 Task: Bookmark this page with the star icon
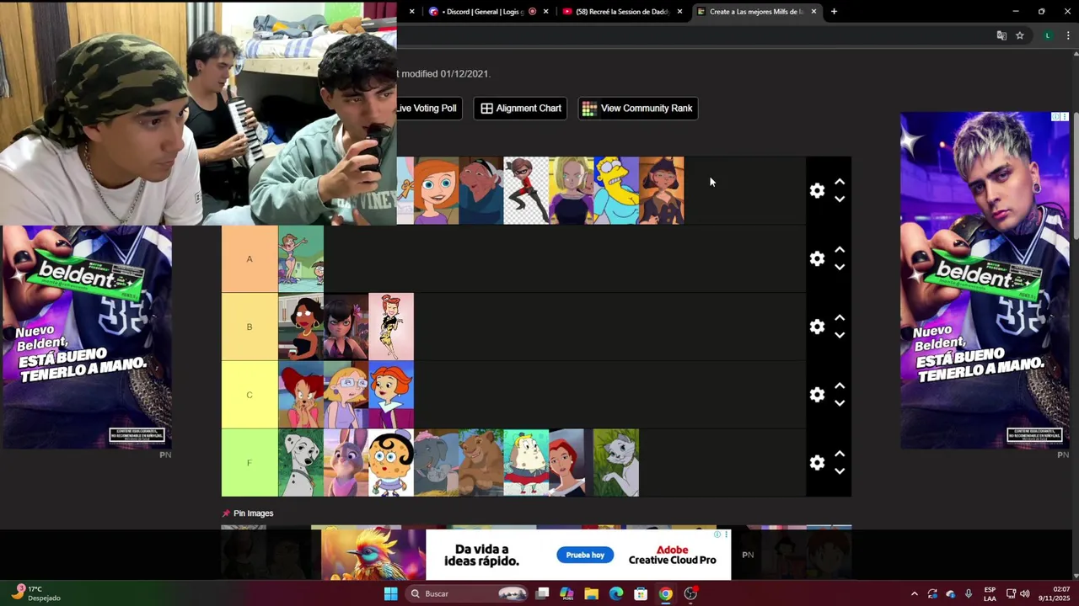click(1020, 35)
